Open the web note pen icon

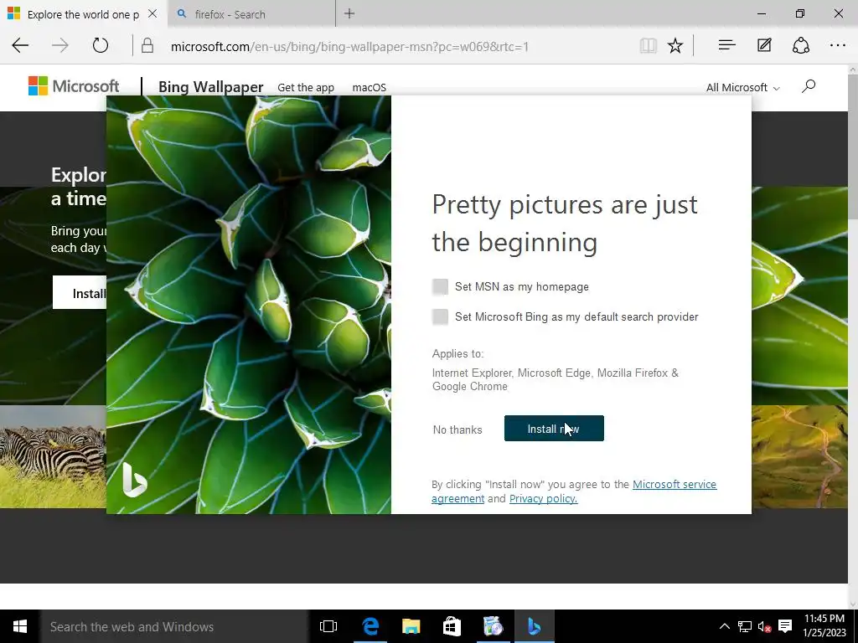click(x=764, y=45)
